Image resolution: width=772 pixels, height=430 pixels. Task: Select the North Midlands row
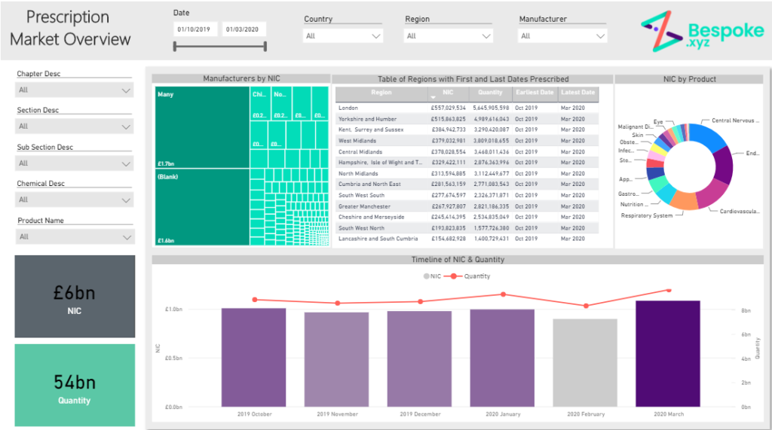point(467,174)
